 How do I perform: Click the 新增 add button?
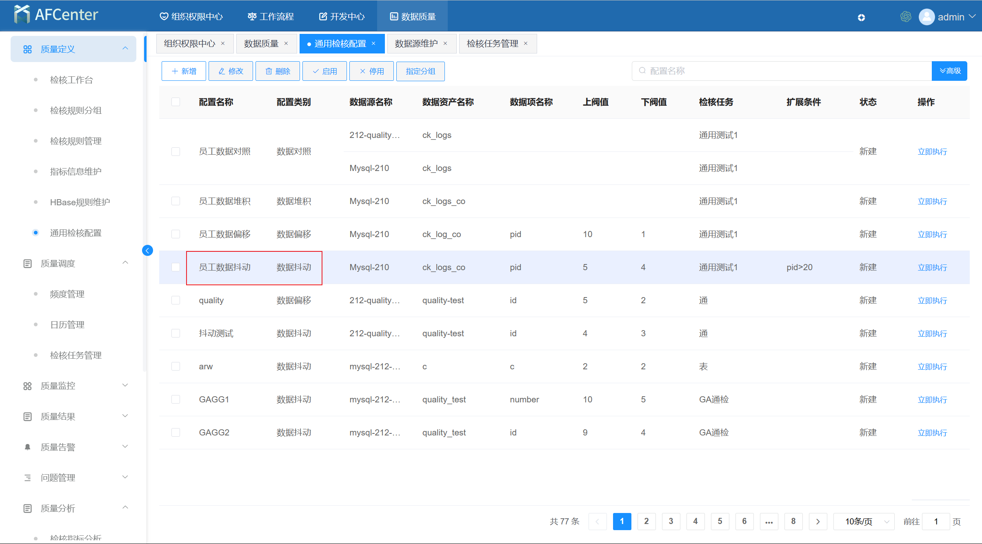pyautogui.click(x=184, y=71)
